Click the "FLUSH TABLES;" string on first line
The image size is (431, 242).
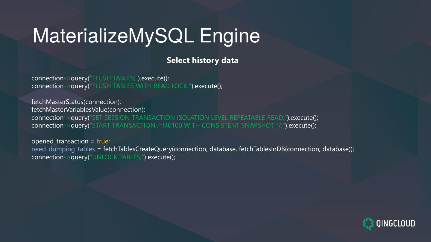[114, 78]
